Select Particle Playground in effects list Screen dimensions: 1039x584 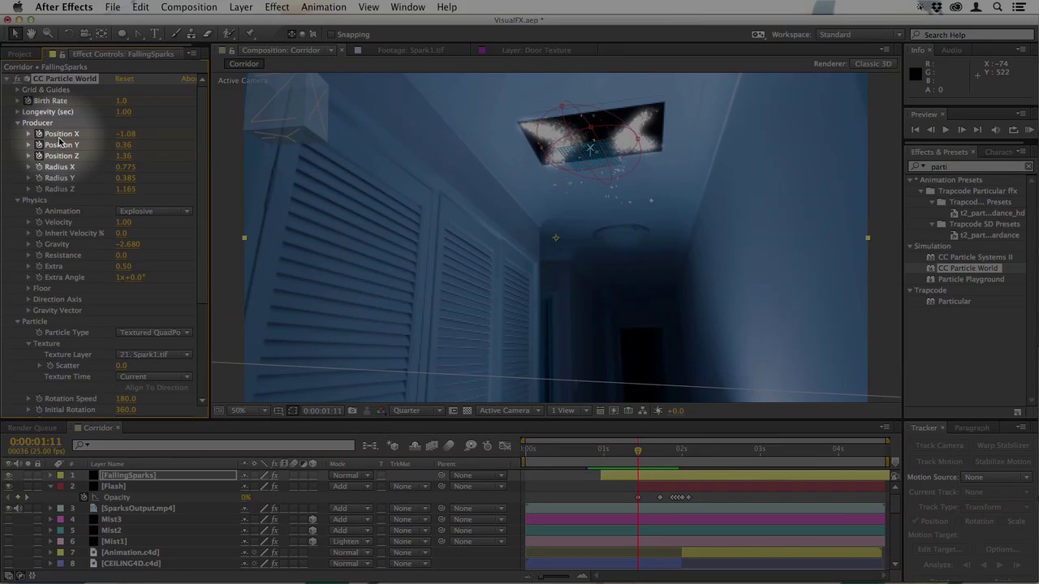click(971, 279)
